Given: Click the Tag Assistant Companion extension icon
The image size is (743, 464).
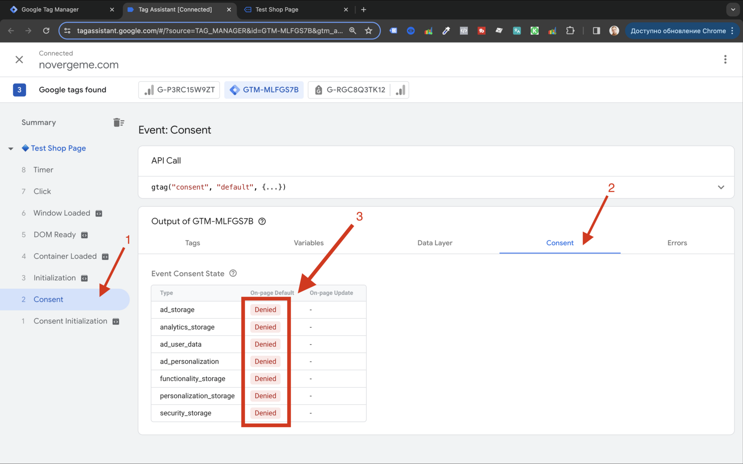Looking at the screenshot, I should (x=393, y=30).
